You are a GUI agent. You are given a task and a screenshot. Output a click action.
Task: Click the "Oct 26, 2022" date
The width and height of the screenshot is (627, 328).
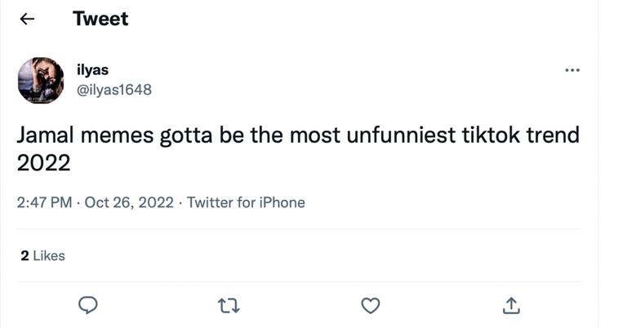tap(129, 202)
